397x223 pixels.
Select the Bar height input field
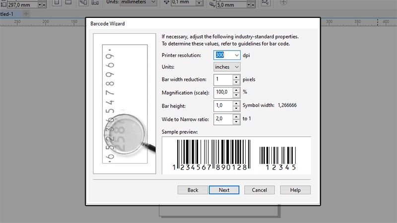click(222, 106)
